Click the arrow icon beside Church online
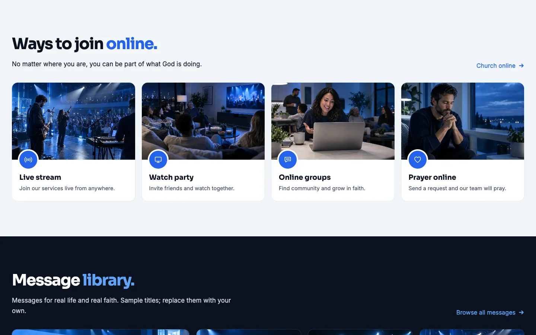Image resolution: width=536 pixels, height=335 pixels. [x=521, y=66]
